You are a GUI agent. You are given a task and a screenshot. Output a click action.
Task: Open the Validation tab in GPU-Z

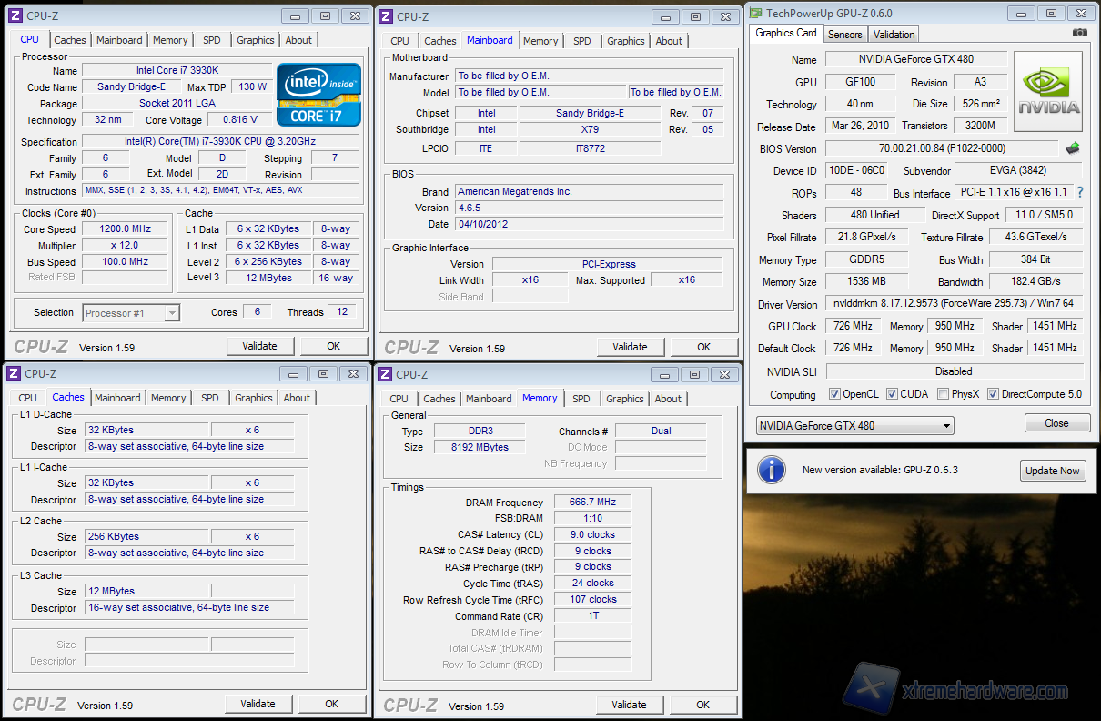[894, 35]
